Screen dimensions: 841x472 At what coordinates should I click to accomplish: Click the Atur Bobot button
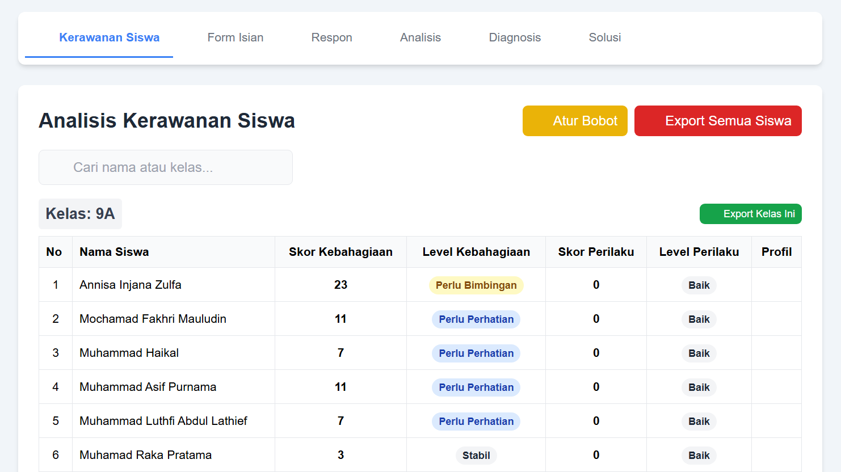pyautogui.click(x=575, y=120)
